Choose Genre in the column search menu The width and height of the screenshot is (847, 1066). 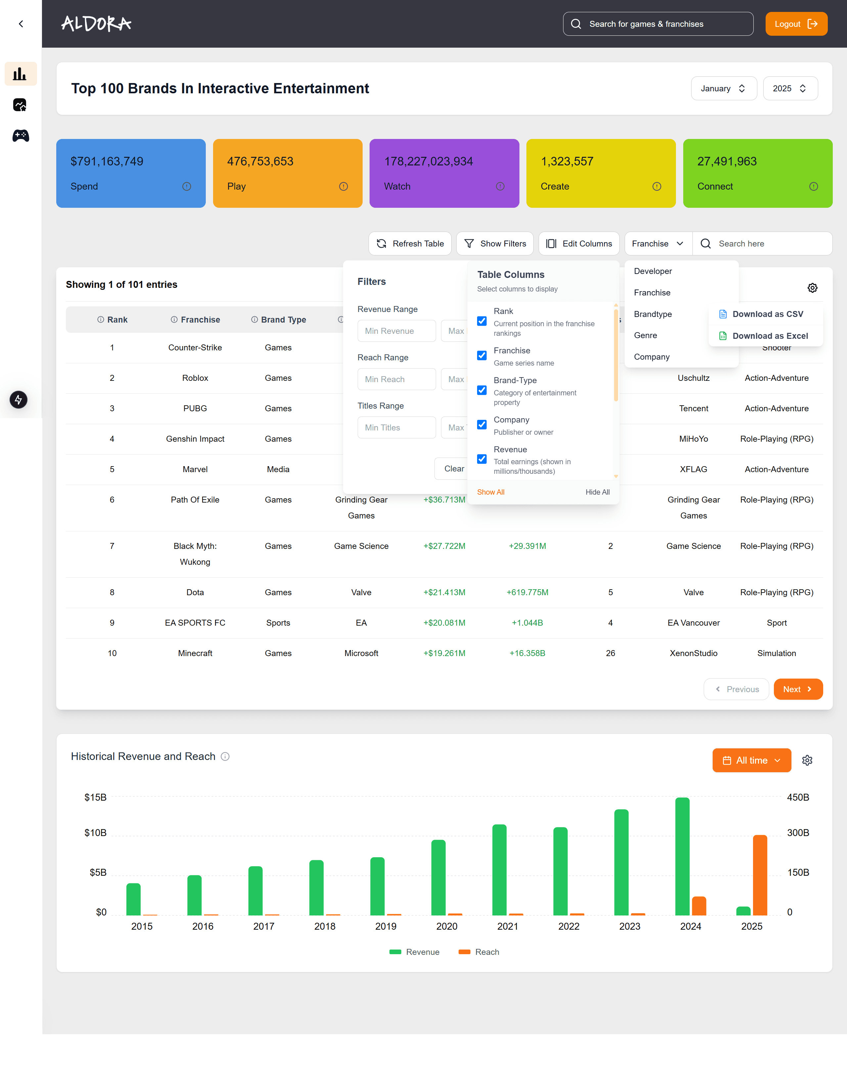click(x=645, y=335)
